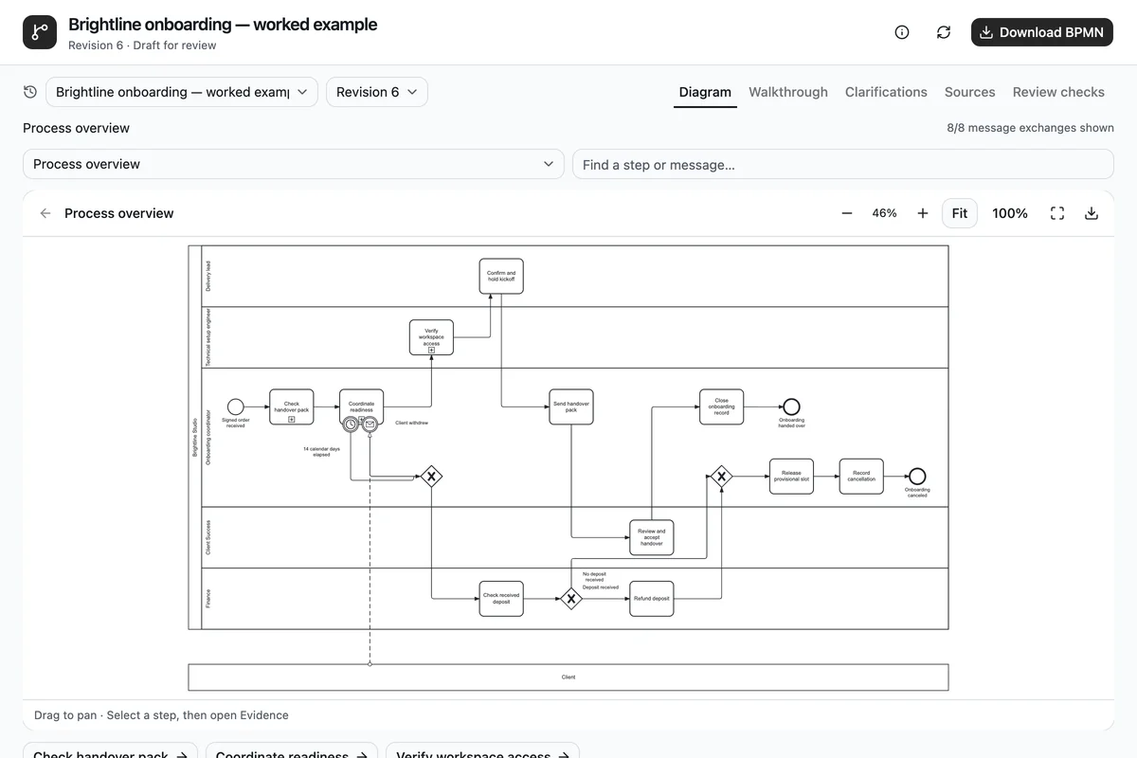Screen dimensions: 1137x758
Task: Select the Onboarding handed over end event
Action: (x=791, y=406)
